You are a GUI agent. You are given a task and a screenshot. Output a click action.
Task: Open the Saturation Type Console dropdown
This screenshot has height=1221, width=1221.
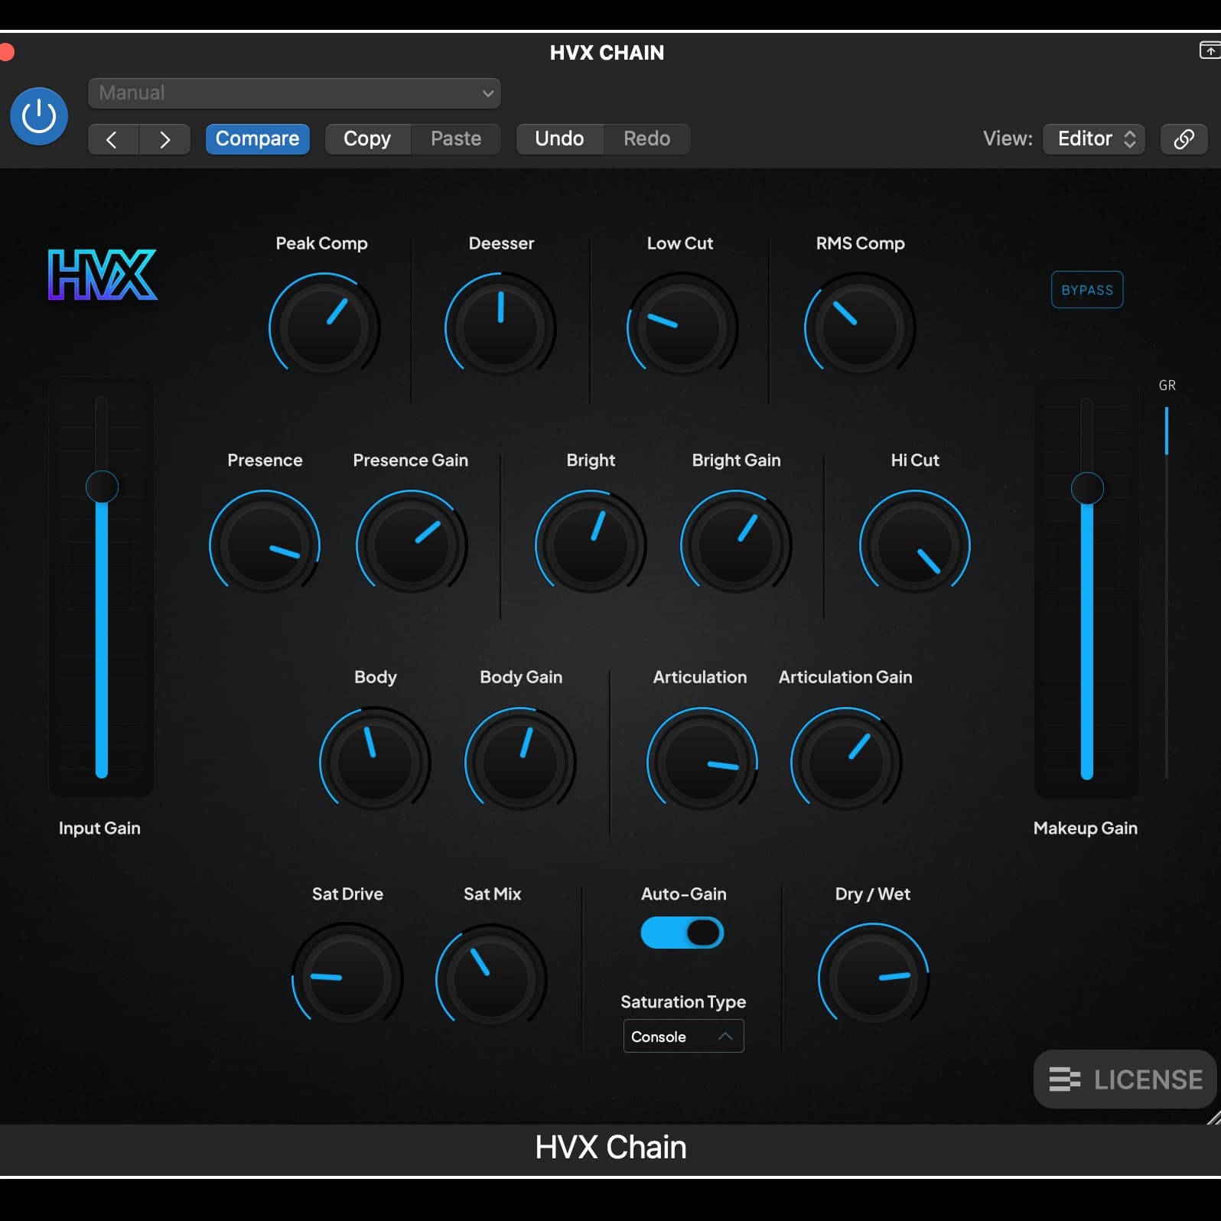point(683,1037)
